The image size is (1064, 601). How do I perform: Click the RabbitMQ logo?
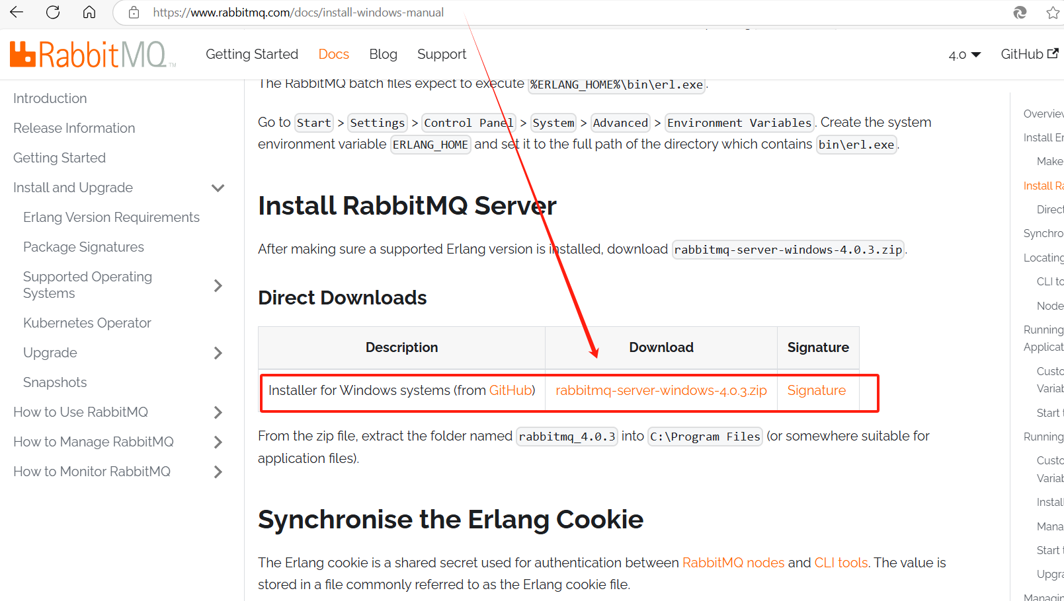(89, 53)
